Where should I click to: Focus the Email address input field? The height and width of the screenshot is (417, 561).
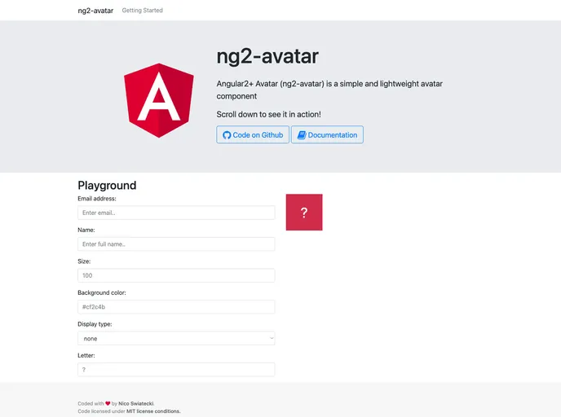pos(176,213)
